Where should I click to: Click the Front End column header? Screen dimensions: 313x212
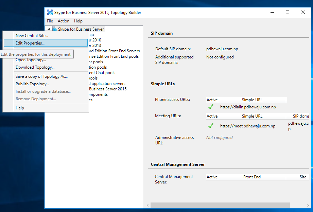click(252, 177)
